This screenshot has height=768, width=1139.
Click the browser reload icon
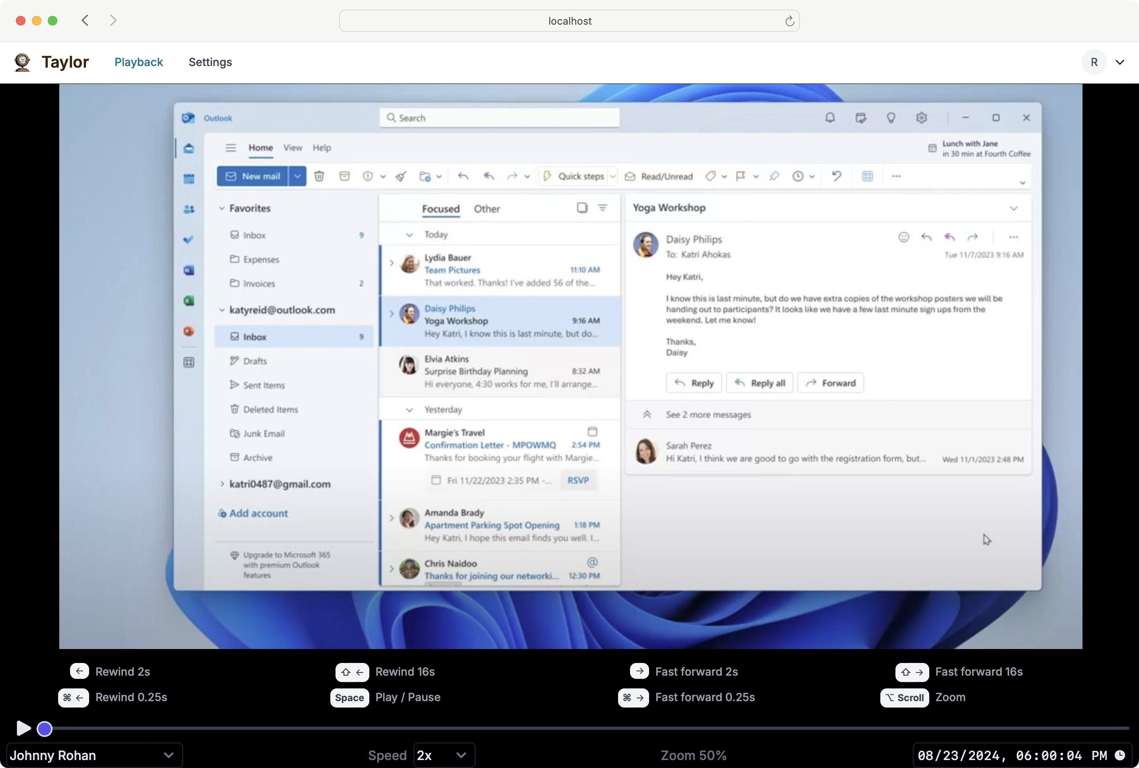tap(789, 21)
